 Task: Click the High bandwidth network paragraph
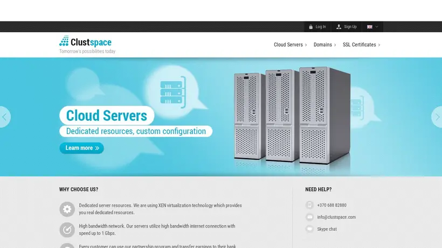157,230
